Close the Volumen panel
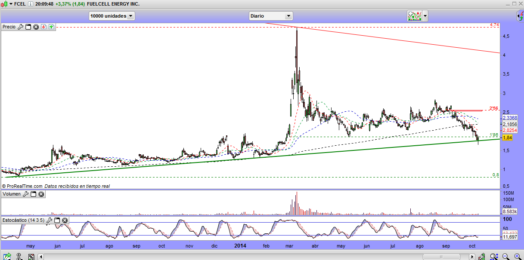524x260 pixels. [41, 194]
